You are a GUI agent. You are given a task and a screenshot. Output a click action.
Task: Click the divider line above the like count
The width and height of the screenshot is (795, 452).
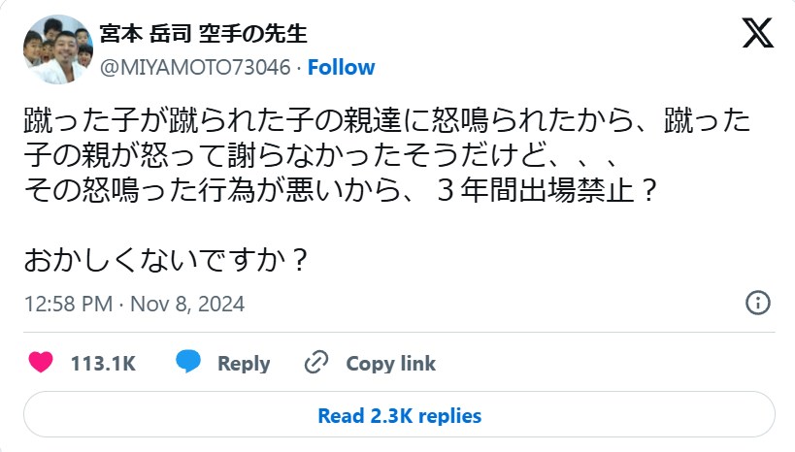click(x=399, y=333)
